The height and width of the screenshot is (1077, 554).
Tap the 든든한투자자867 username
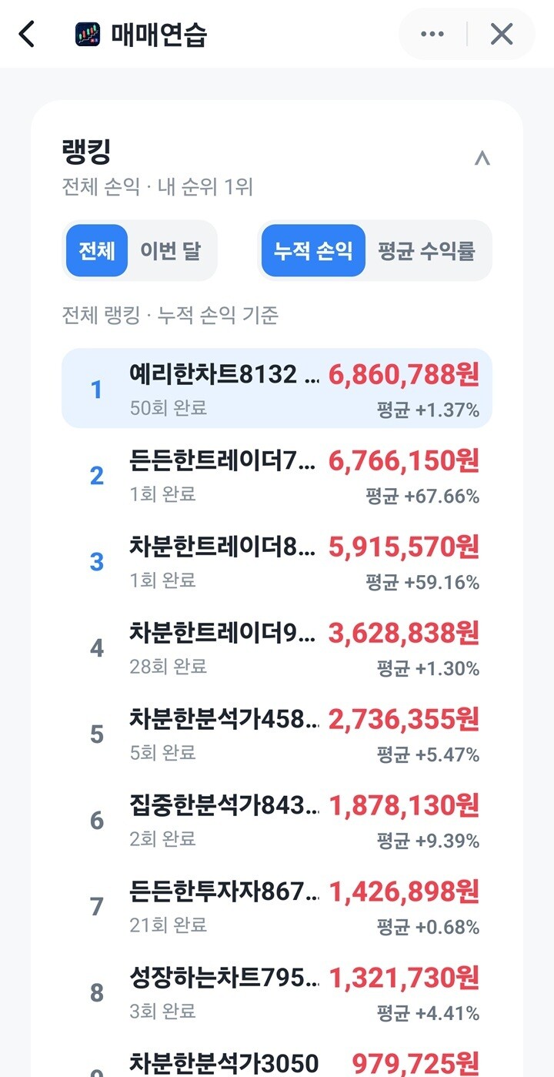225,891
